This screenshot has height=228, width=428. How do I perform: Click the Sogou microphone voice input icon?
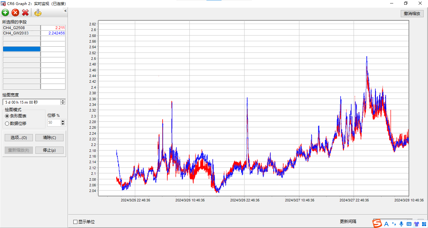pyautogui.click(x=401, y=224)
